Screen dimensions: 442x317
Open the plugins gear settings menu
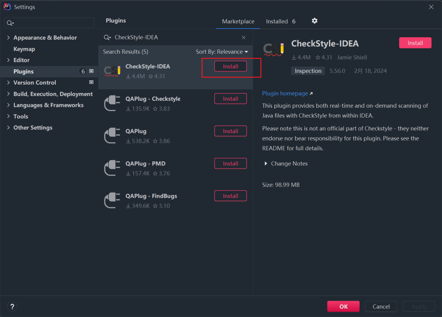(315, 21)
